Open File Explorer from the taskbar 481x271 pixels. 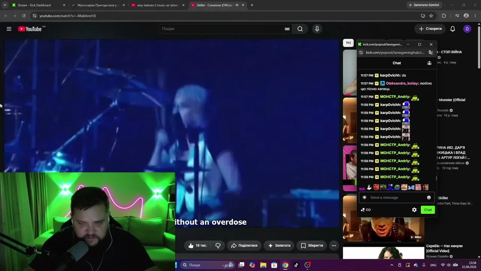pos(263,265)
